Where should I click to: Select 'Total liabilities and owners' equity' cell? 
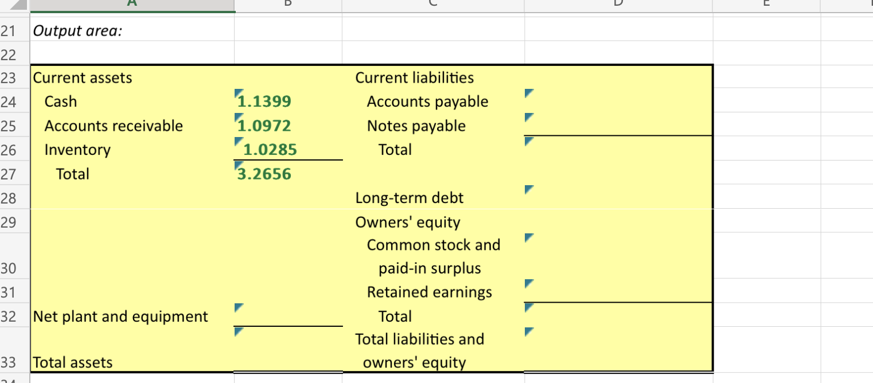click(433, 350)
